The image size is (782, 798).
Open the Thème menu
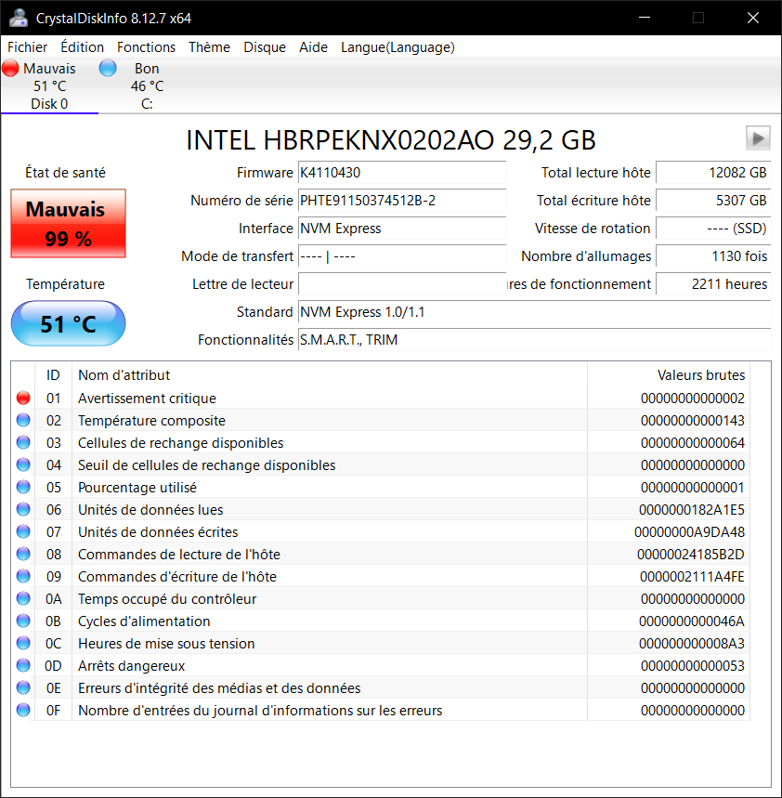pos(209,47)
